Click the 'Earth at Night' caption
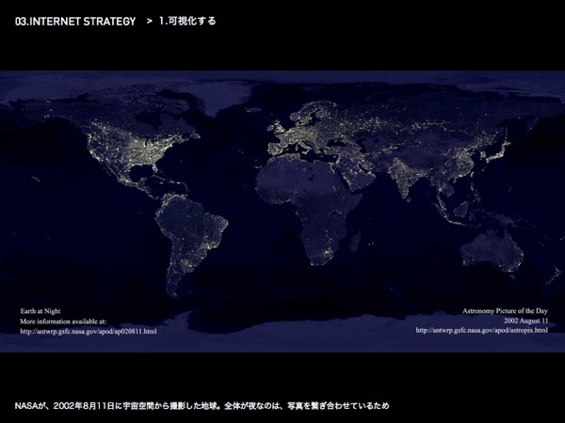This screenshot has height=423, width=565. [40, 311]
